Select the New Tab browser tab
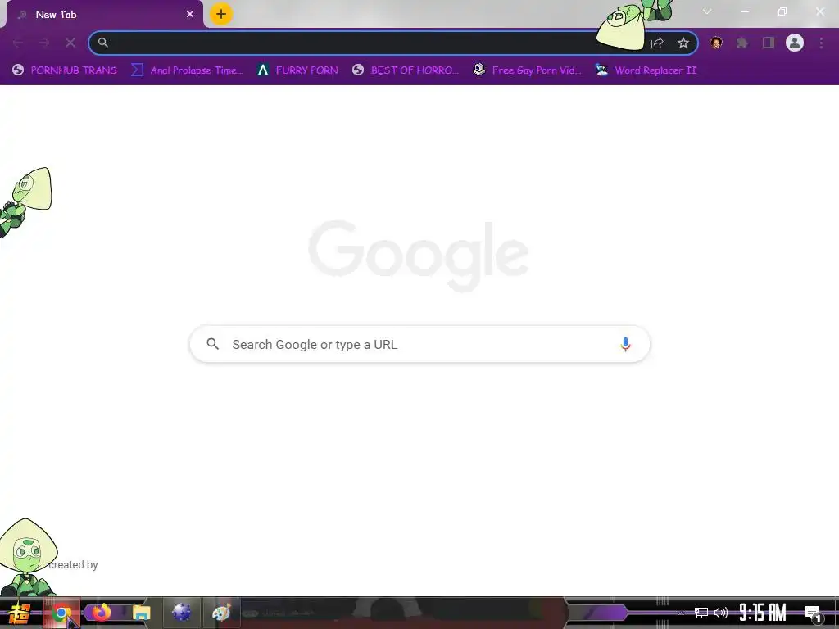The image size is (839, 629). [x=104, y=15]
